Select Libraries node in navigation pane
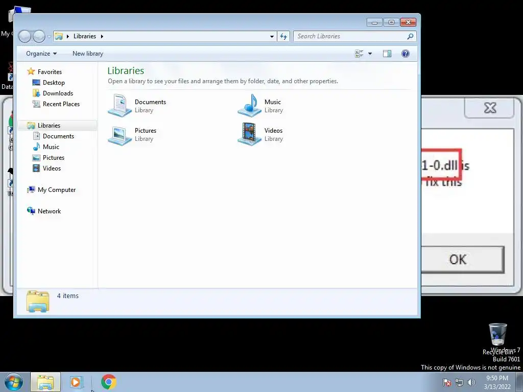This screenshot has width=523, height=392. [x=49, y=126]
